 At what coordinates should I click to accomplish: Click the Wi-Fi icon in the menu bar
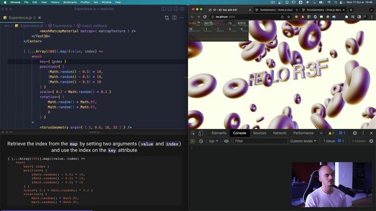(x=329, y=2)
